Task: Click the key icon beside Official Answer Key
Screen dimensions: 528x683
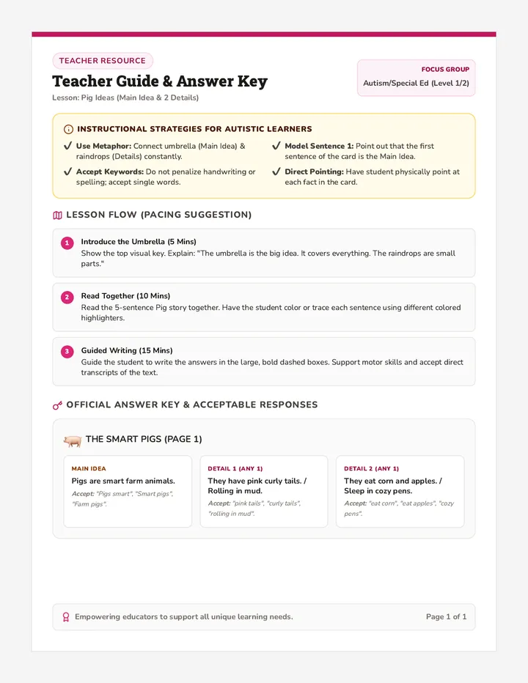Action: (57, 405)
